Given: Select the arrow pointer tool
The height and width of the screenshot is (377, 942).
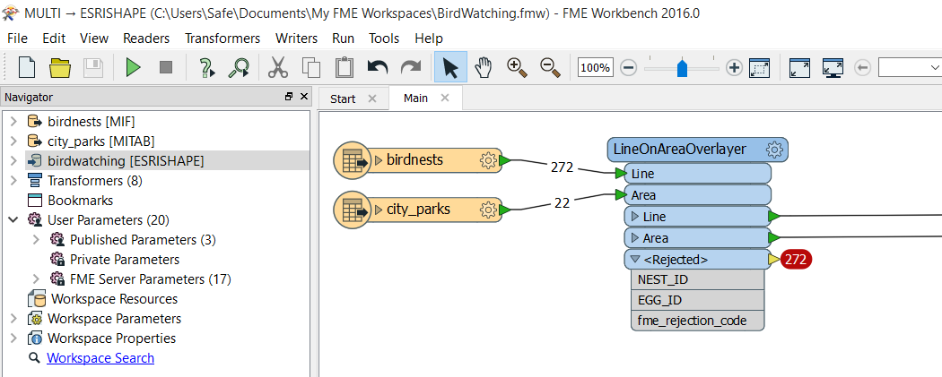Looking at the screenshot, I should (450, 67).
